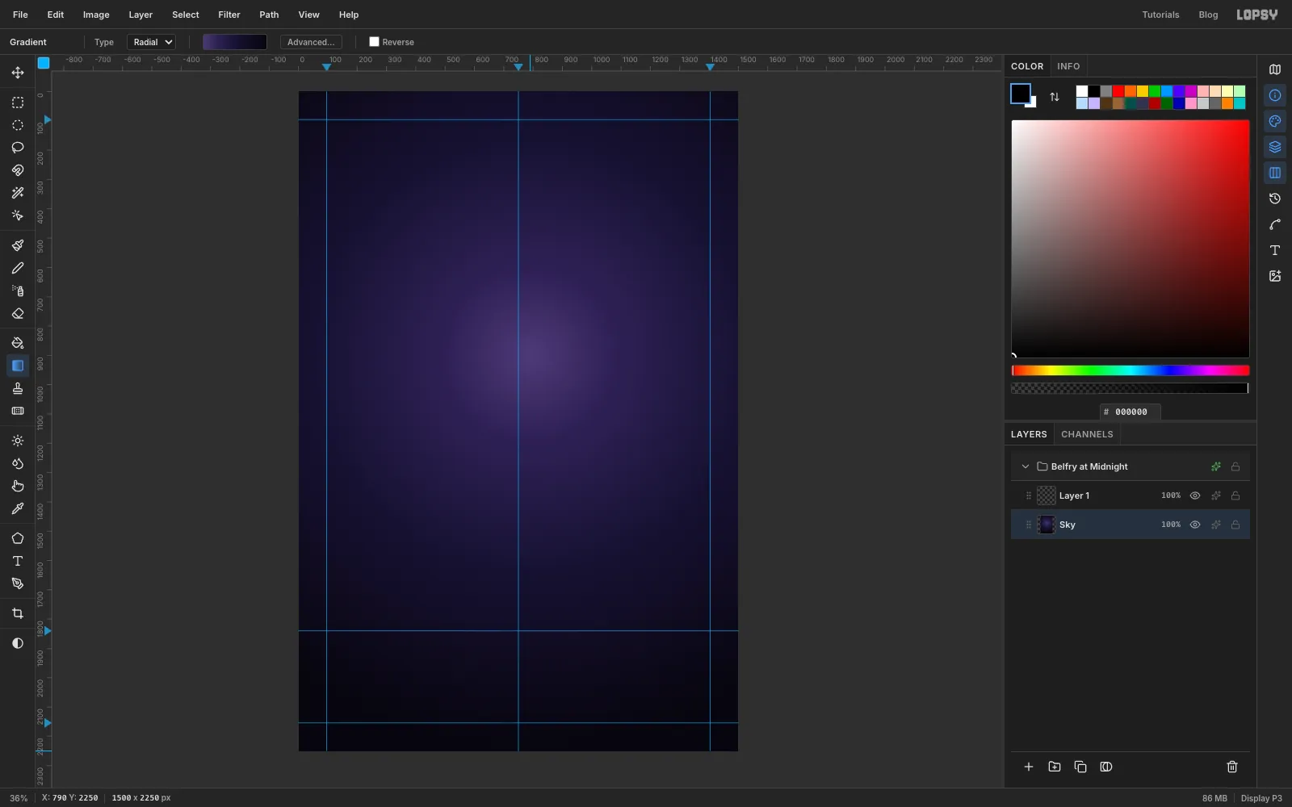Lock the Belfry at Midnight group

(x=1235, y=466)
